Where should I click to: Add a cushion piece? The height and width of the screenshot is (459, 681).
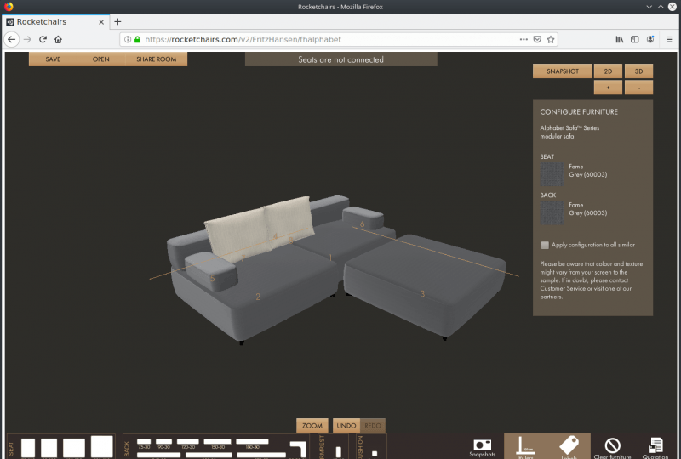375,454
